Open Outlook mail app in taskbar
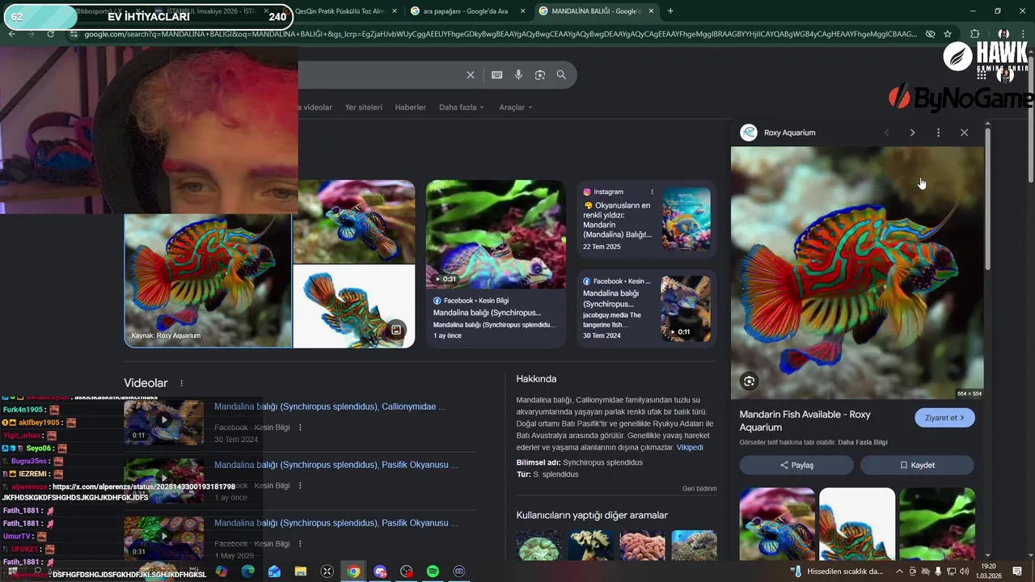 coord(274,571)
